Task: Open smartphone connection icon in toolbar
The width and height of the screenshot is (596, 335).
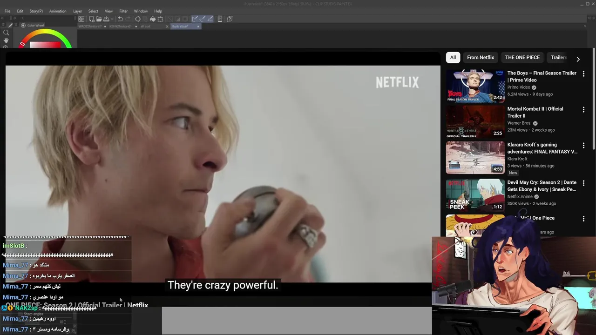Action: tap(220, 19)
